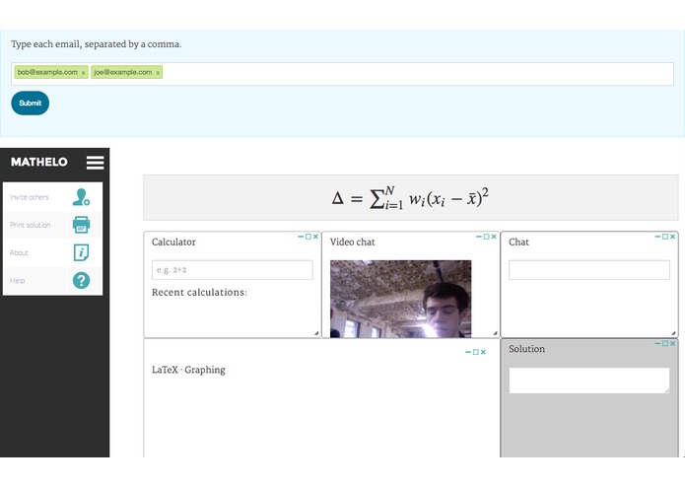Click into the email addresses input field

[342, 74]
